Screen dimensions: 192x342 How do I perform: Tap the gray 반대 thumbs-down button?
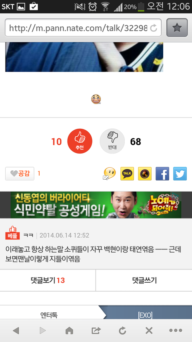click(x=112, y=141)
